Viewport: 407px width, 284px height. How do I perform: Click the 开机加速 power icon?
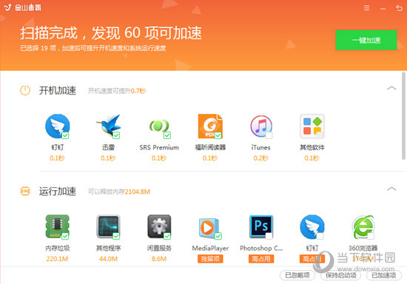pyautogui.click(x=25, y=90)
